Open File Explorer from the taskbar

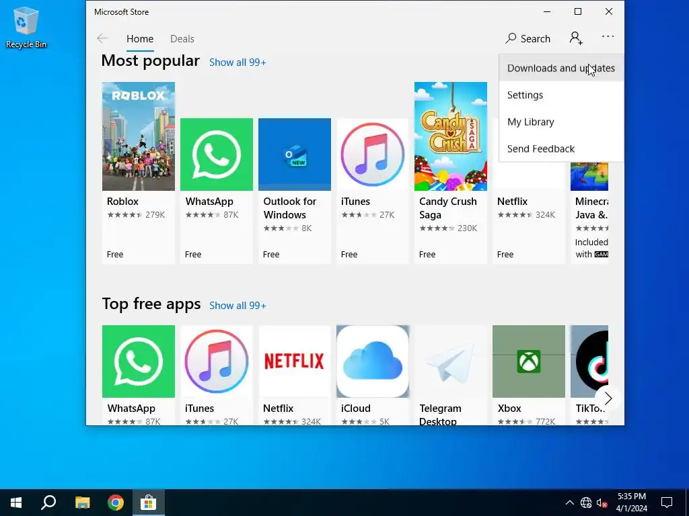click(82, 503)
